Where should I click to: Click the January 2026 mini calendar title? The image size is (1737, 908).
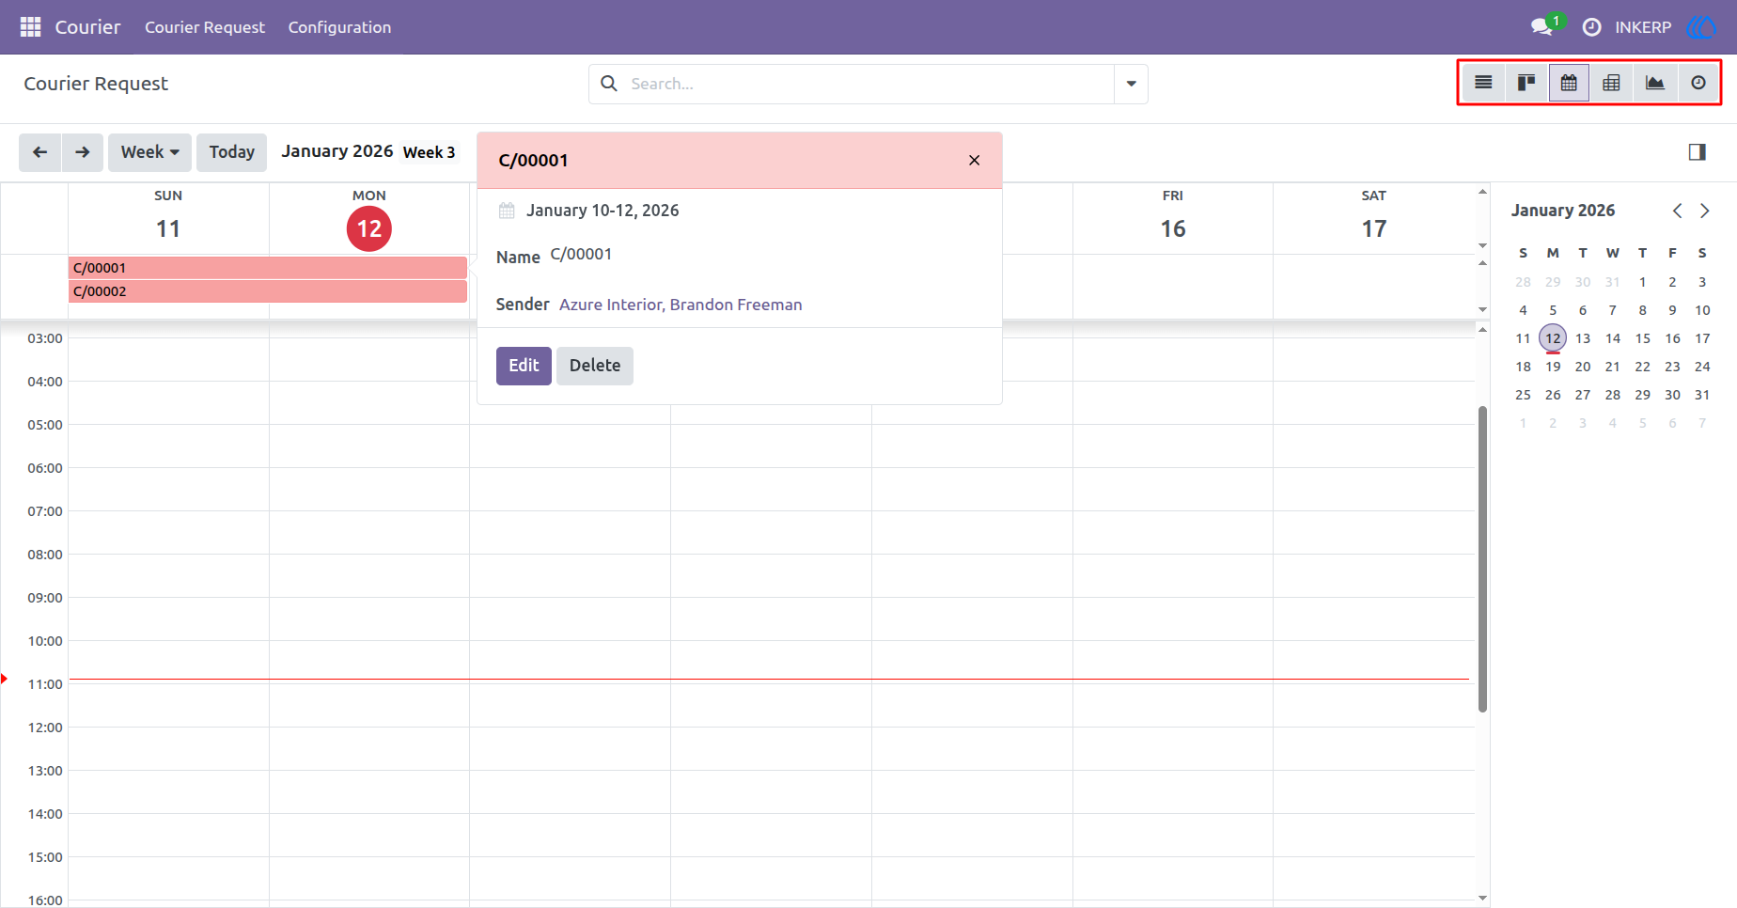coord(1563,211)
